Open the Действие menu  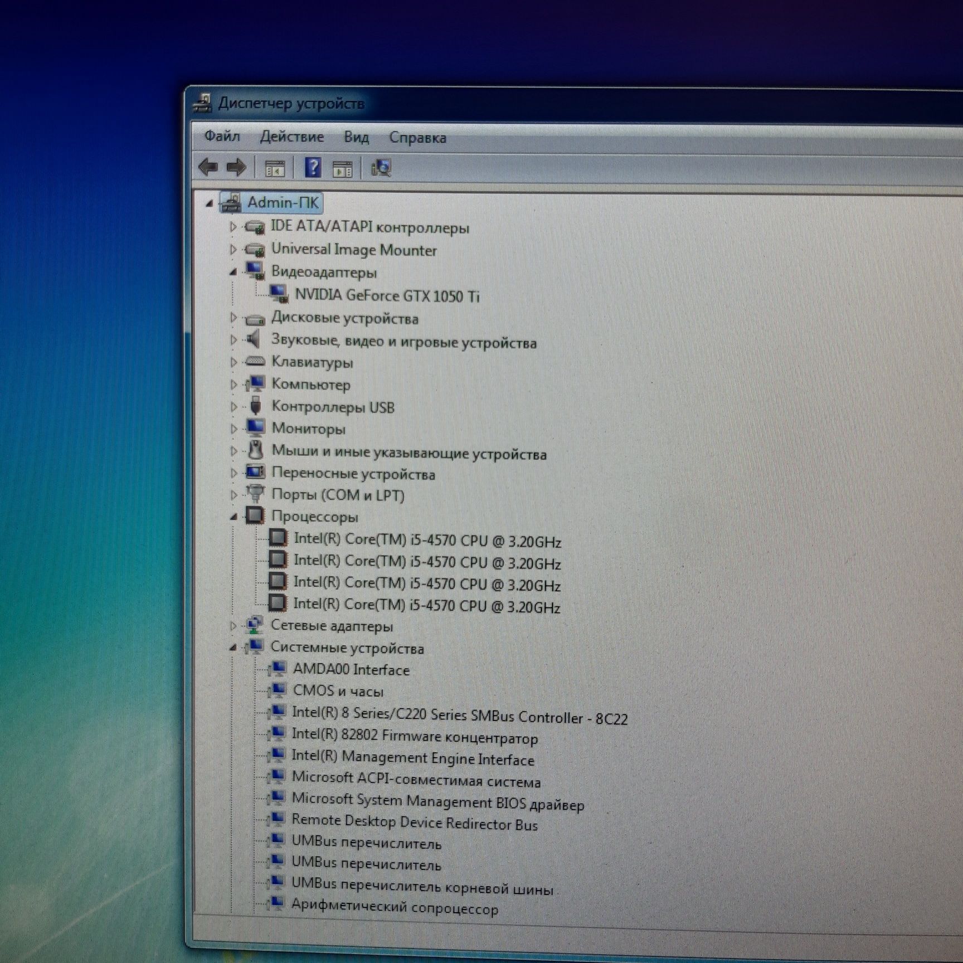(292, 137)
